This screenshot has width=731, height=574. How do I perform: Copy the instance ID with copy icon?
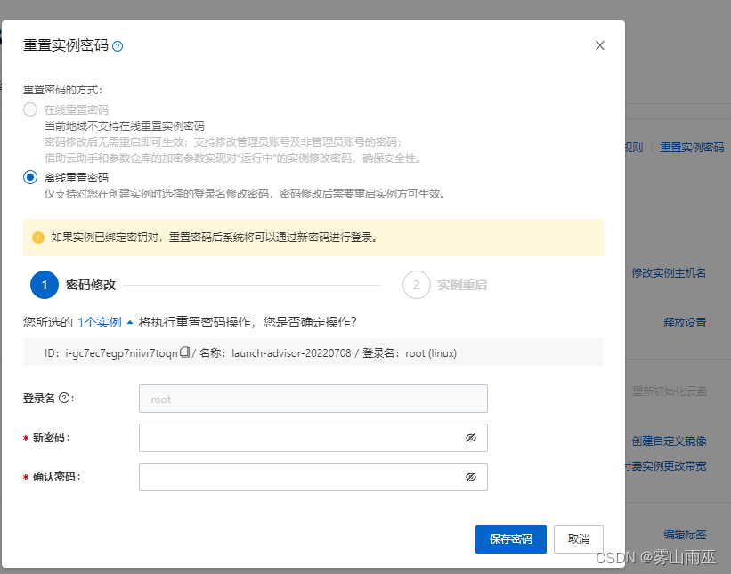pos(185,352)
